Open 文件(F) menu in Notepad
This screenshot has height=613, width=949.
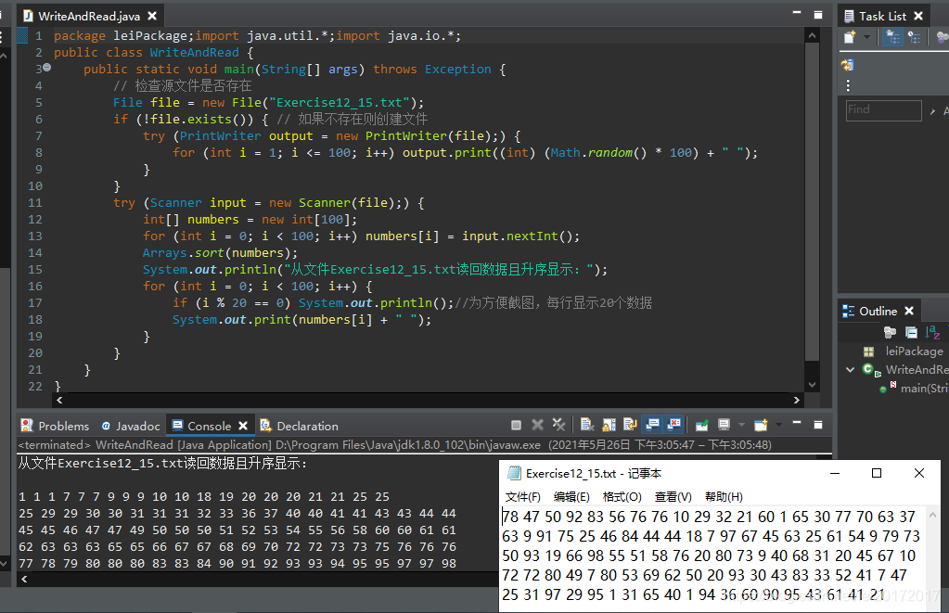(522, 497)
